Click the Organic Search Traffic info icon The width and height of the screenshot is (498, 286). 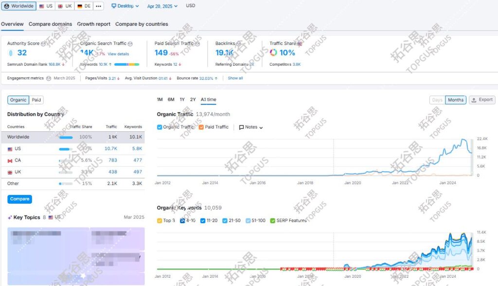[130, 44]
